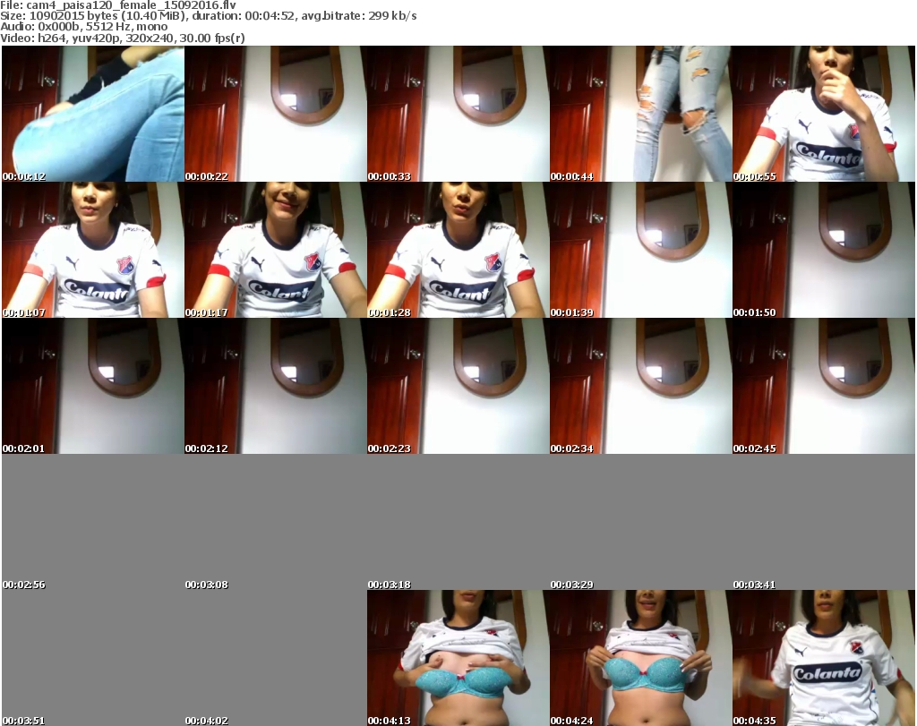The width and height of the screenshot is (917, 726).
Task: Open the frame stamped 00:02:34
Action: tap(640, 386)
